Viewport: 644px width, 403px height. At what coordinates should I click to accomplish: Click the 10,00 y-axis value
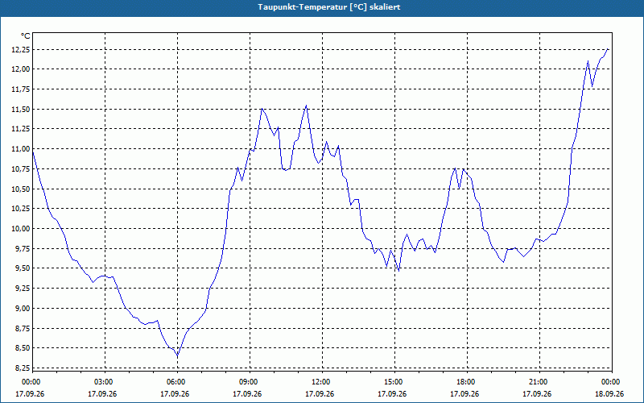(23, 229)
